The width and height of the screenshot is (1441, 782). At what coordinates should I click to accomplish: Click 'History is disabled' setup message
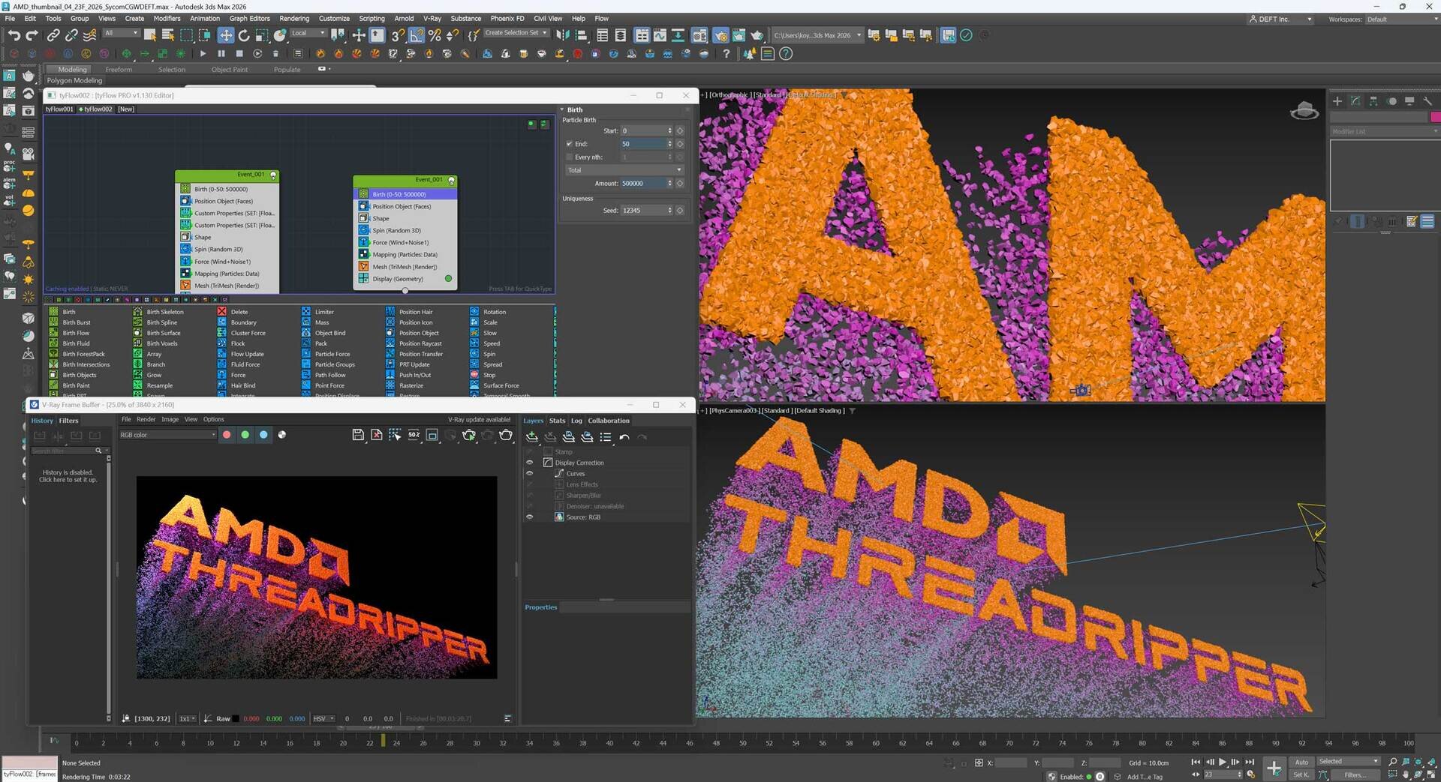point(68,476)
